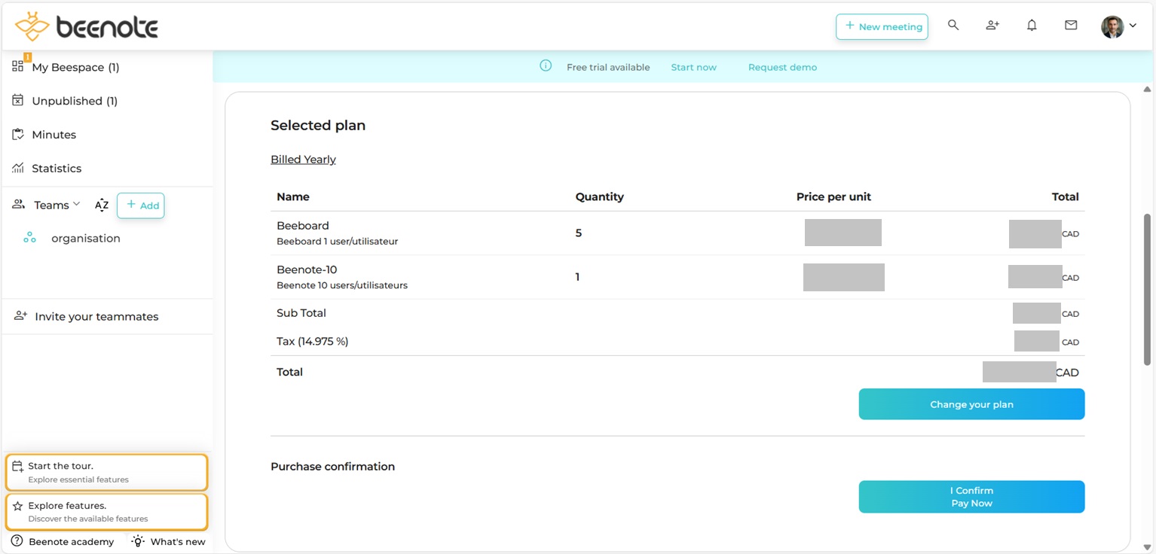This screenshot has width=1156, height=554.
Task: Open the profile avatar dropdown menu
Action: pyautogui.click(x=1118, y=26)
